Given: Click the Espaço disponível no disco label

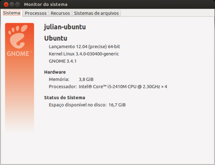Looking at the screenshot, I should (78, 105).
